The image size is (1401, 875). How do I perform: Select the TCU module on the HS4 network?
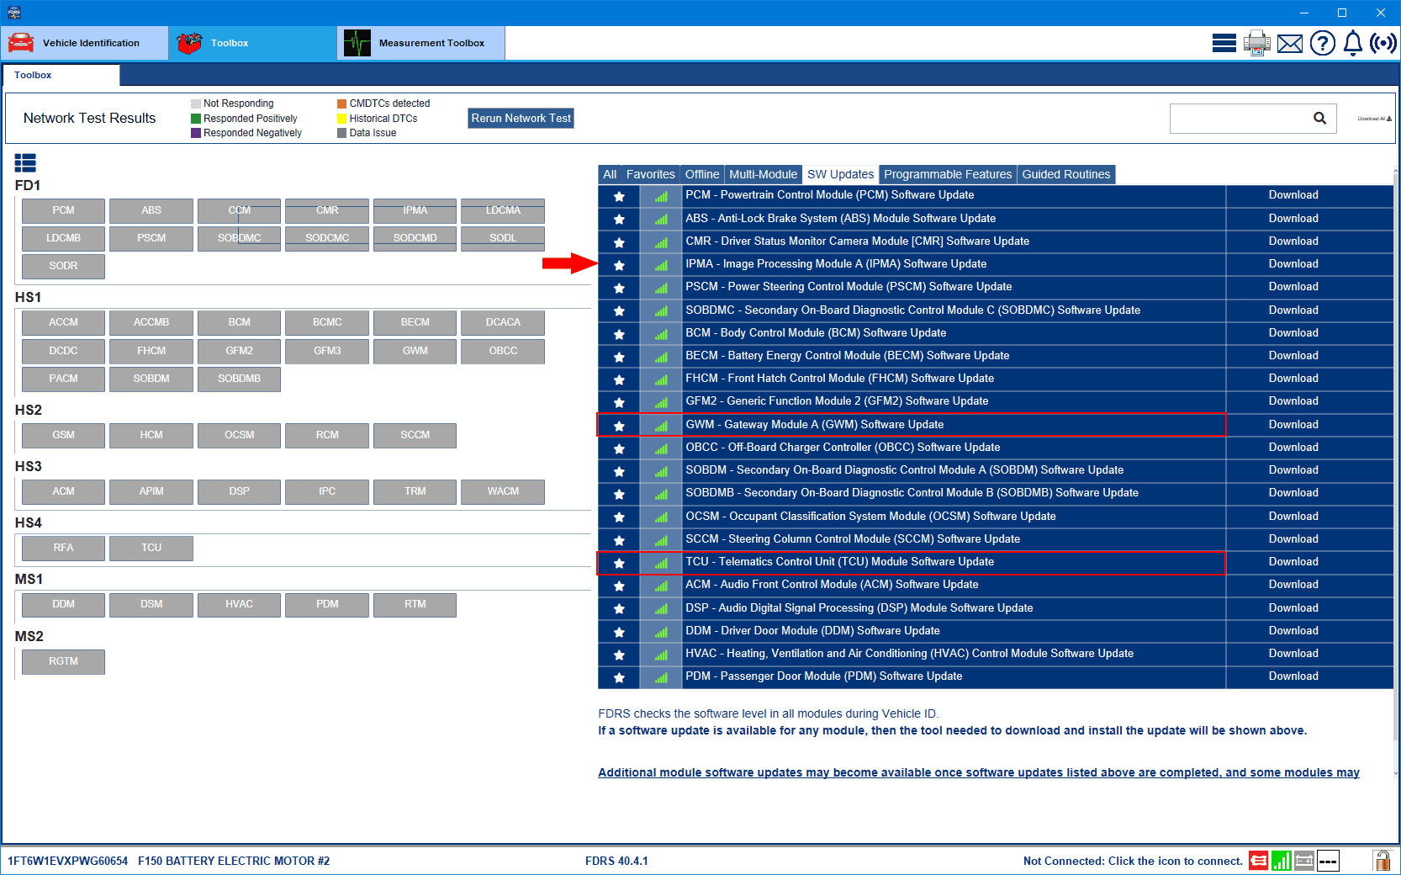pyautogui.click(x=151, y=548)
